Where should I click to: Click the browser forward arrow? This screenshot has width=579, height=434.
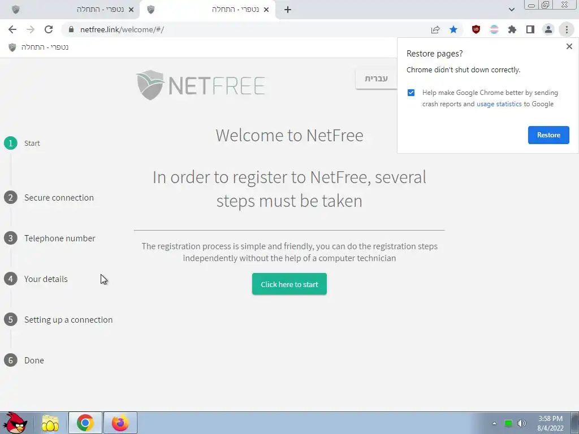tap(31, 29)
